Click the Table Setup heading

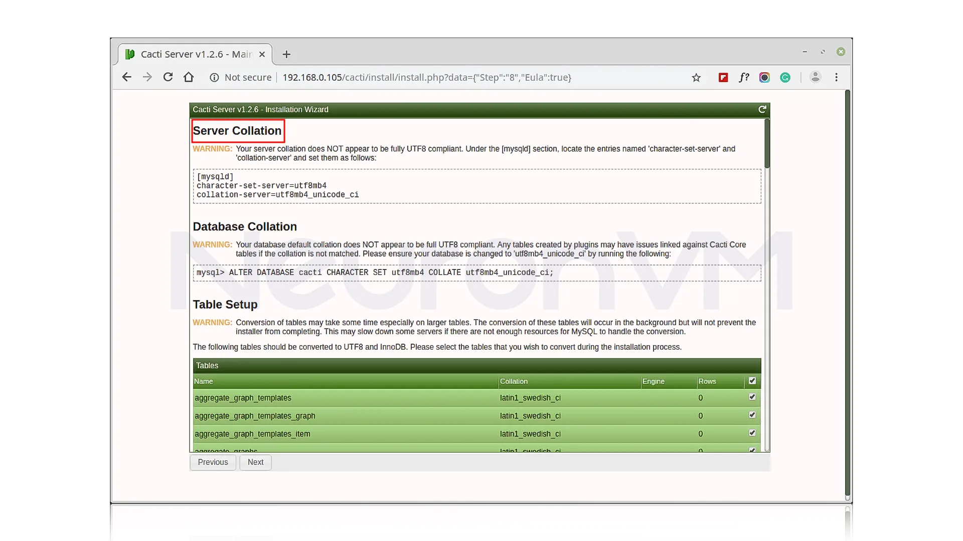click(x=225, y=305)
